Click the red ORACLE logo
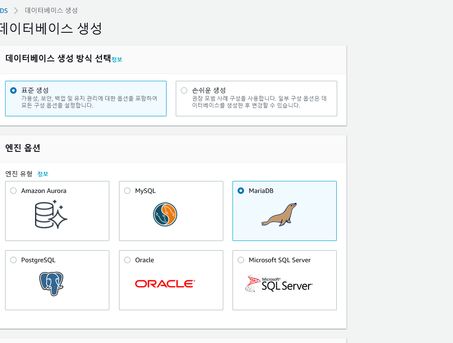This screenshot has height=343, width=453. click(165, 284)
